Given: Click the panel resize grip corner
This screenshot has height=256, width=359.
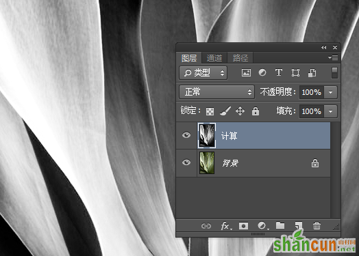Looking at the screenshot, I should tap(336, 227).
